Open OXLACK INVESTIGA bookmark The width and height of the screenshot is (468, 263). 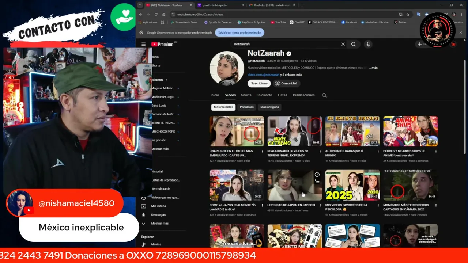pos(323,22)
